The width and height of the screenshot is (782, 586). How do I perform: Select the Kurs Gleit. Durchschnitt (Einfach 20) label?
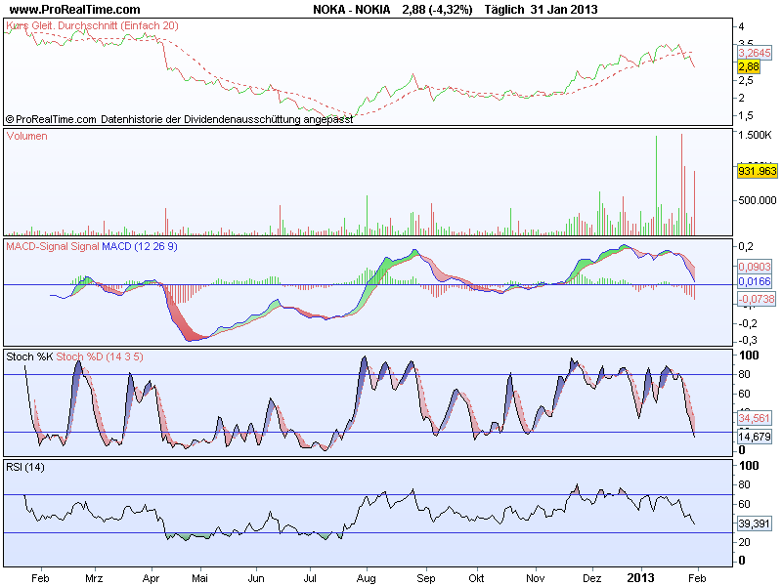(x=92, y=25)
